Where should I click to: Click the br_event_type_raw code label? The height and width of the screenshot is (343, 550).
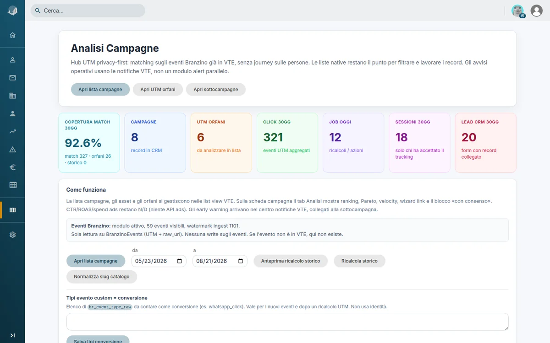pyautogui.click(x=110, y=307)
